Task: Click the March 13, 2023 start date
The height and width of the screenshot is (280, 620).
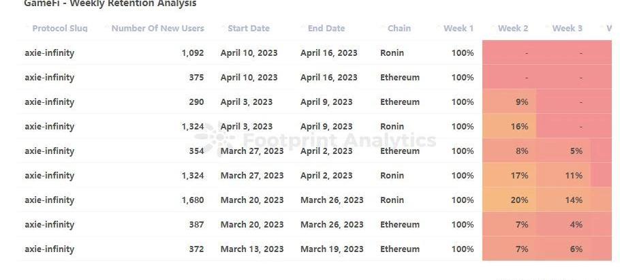Action: click(252, 249)
